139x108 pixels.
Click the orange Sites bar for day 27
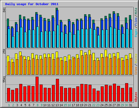pos(115,66)
